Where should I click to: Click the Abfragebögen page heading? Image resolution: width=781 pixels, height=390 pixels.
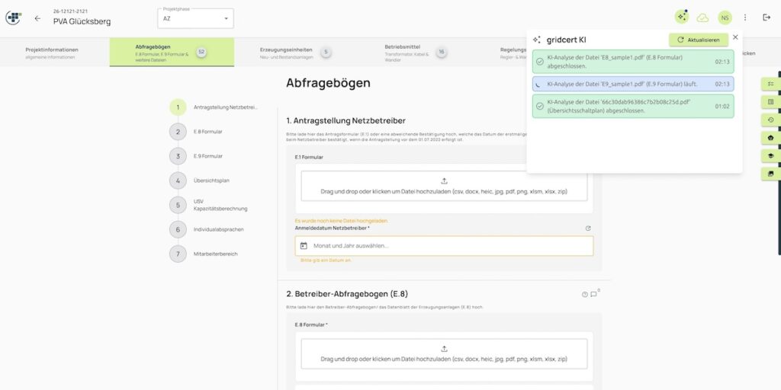[328, 83]
